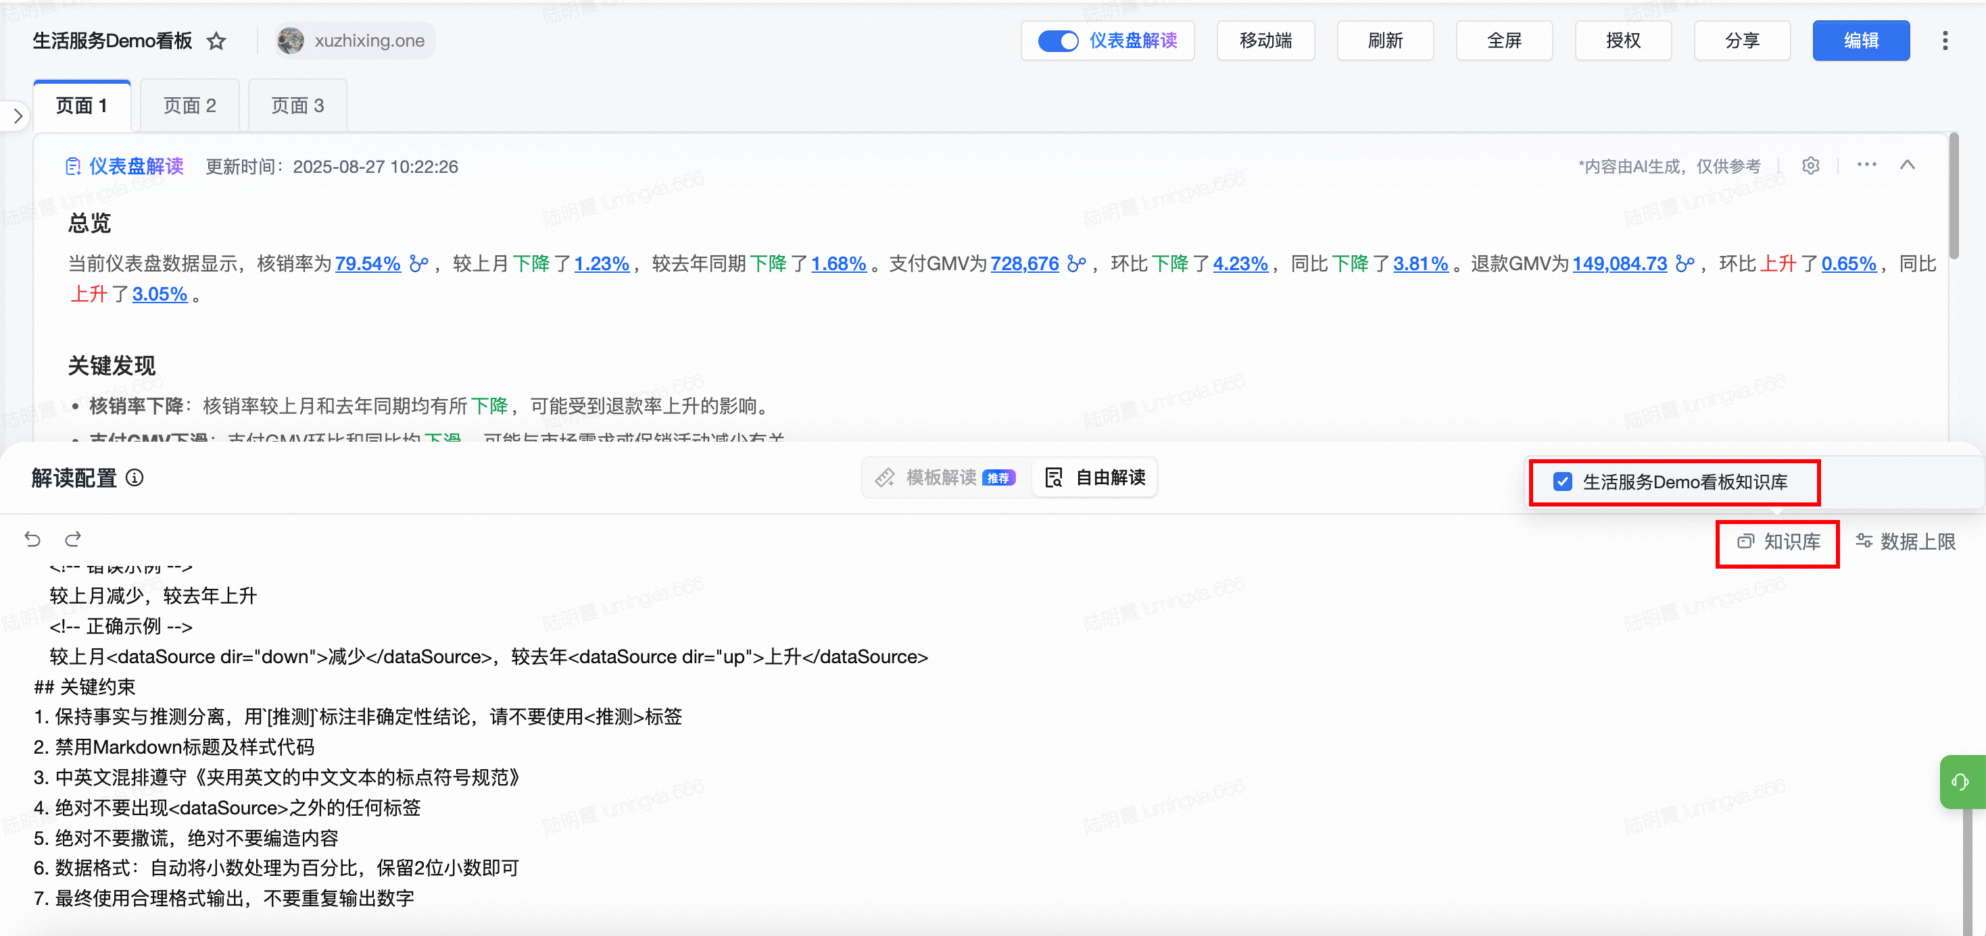Open the 知识库 dropdown
This screenshot has width=1986, height=936.
pos(1778,542)
